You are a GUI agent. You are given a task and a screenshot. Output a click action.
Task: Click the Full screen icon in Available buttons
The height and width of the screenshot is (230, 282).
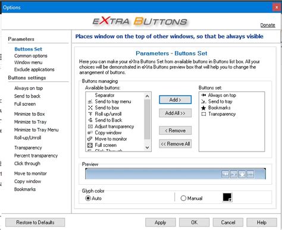click(x=90, y=145)
